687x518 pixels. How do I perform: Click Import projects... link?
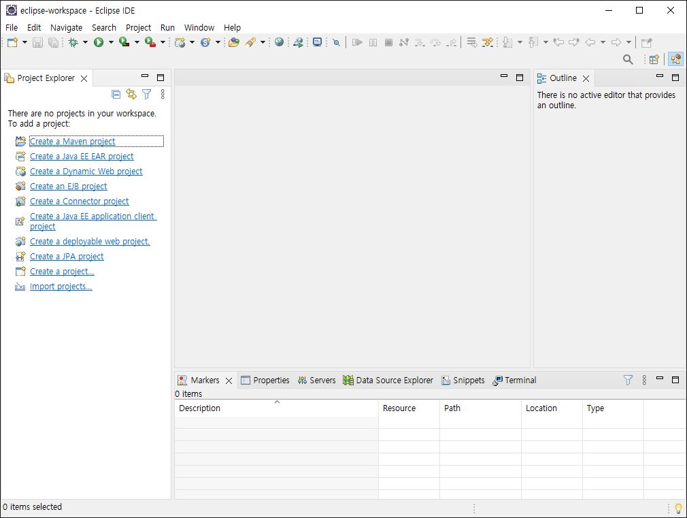click(x=61, y=286)
